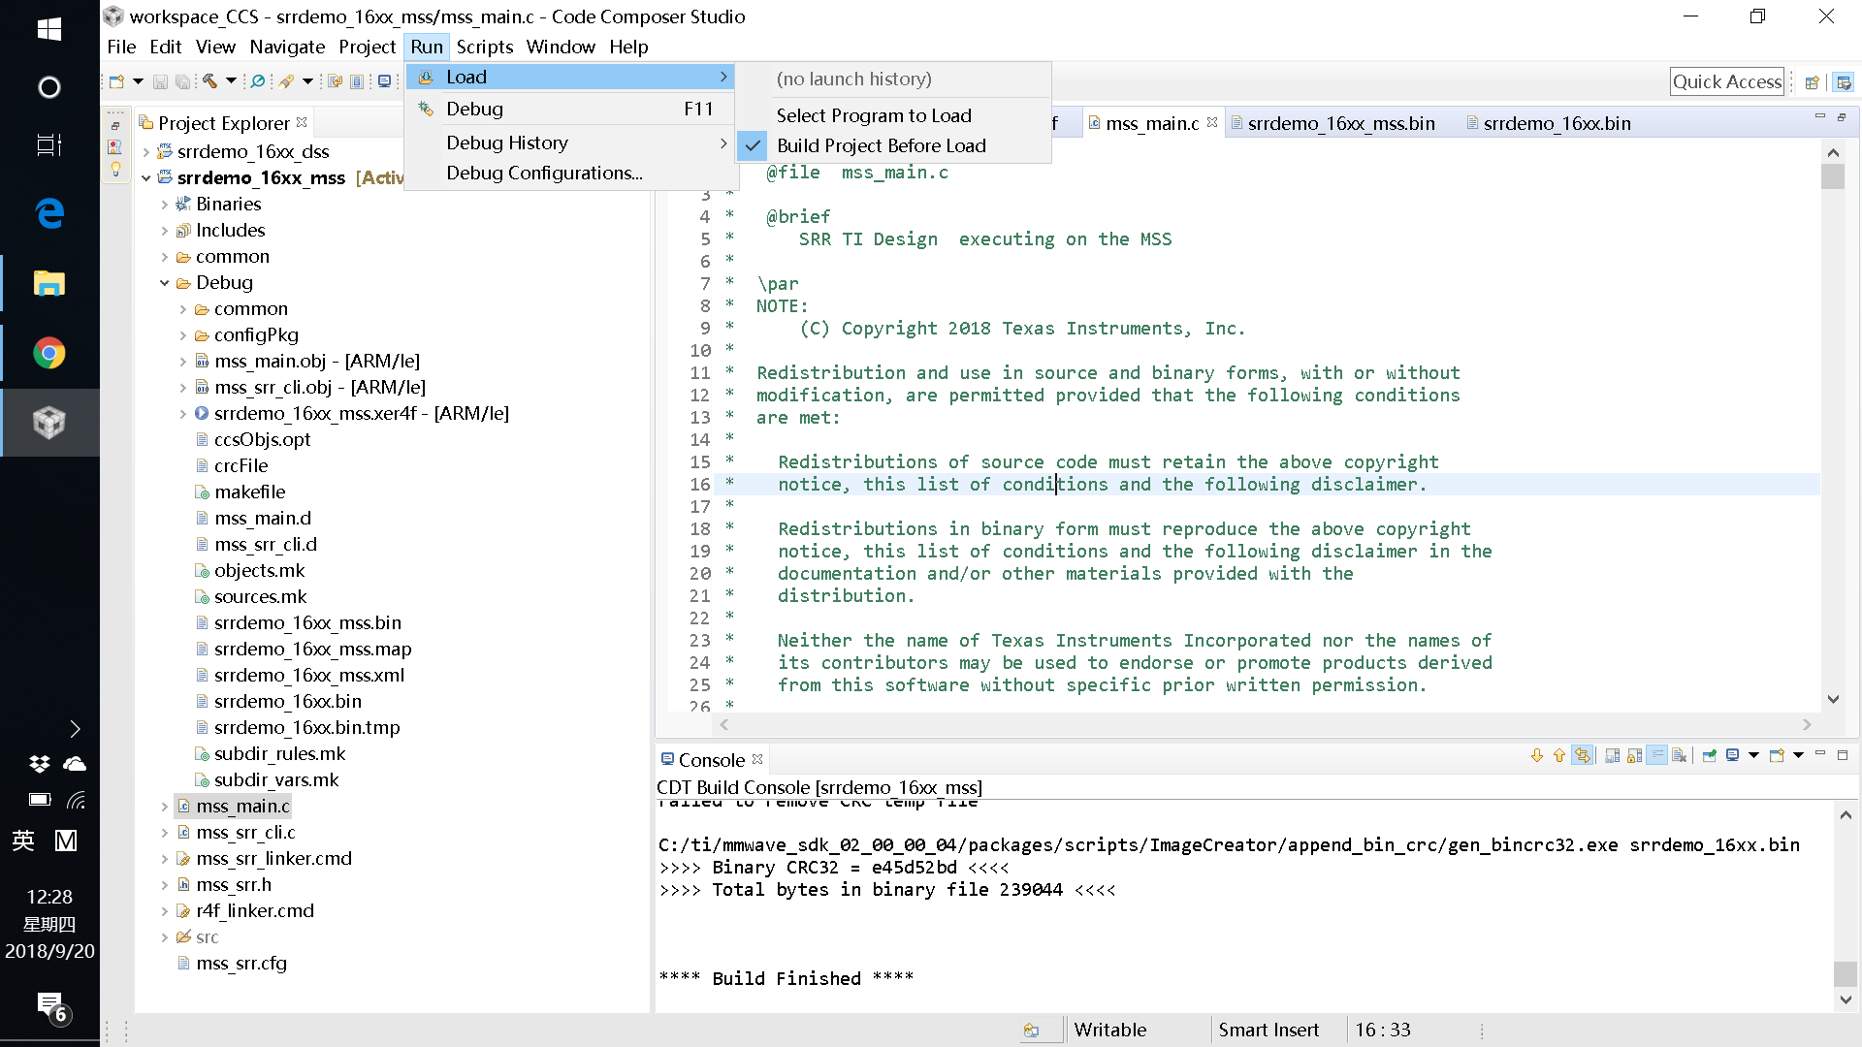1862x1047 pixels.
Task: Select makefile in the Debug folder
Action: (x=249, y=492)
